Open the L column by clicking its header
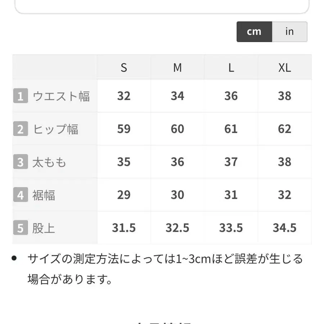Image resolution: width=324 pixels, height=324 pixels. [x=231, y=67]
